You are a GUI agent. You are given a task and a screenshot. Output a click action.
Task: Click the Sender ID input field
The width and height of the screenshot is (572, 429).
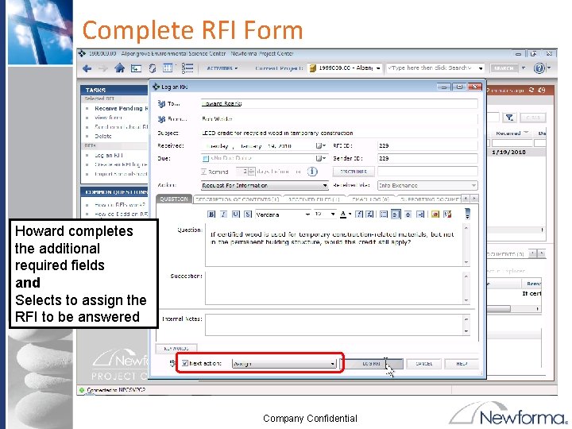click(x=427, y=158)
